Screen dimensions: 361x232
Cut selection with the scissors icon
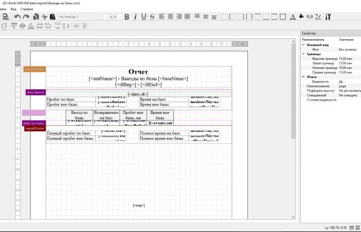[x=44, y=17]
